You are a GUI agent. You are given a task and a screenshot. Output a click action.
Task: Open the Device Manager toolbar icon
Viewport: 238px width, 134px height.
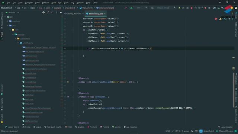click(218, 8)
